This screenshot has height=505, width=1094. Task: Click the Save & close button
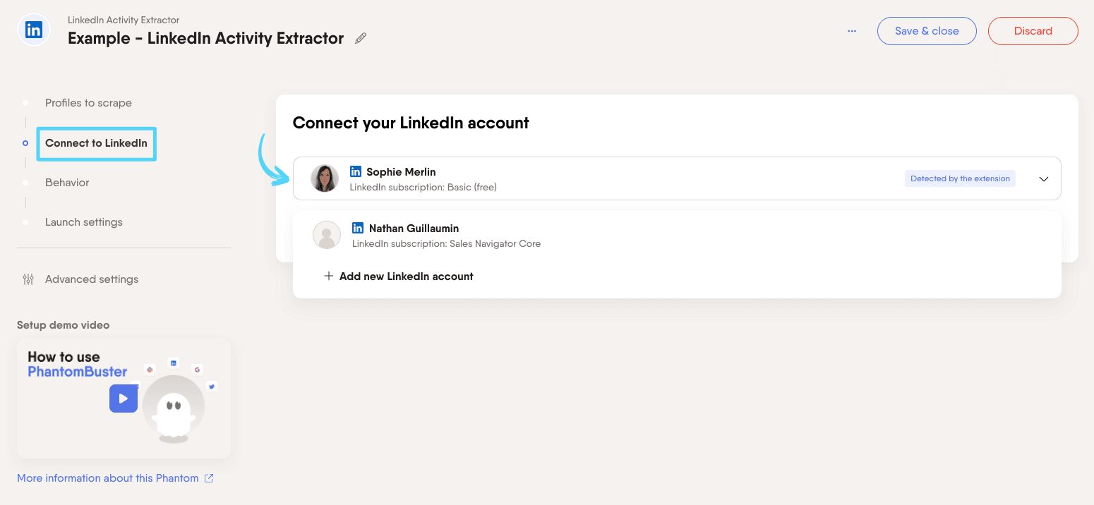(927, 31)
